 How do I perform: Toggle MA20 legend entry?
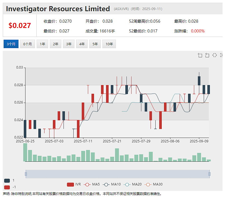133,184
